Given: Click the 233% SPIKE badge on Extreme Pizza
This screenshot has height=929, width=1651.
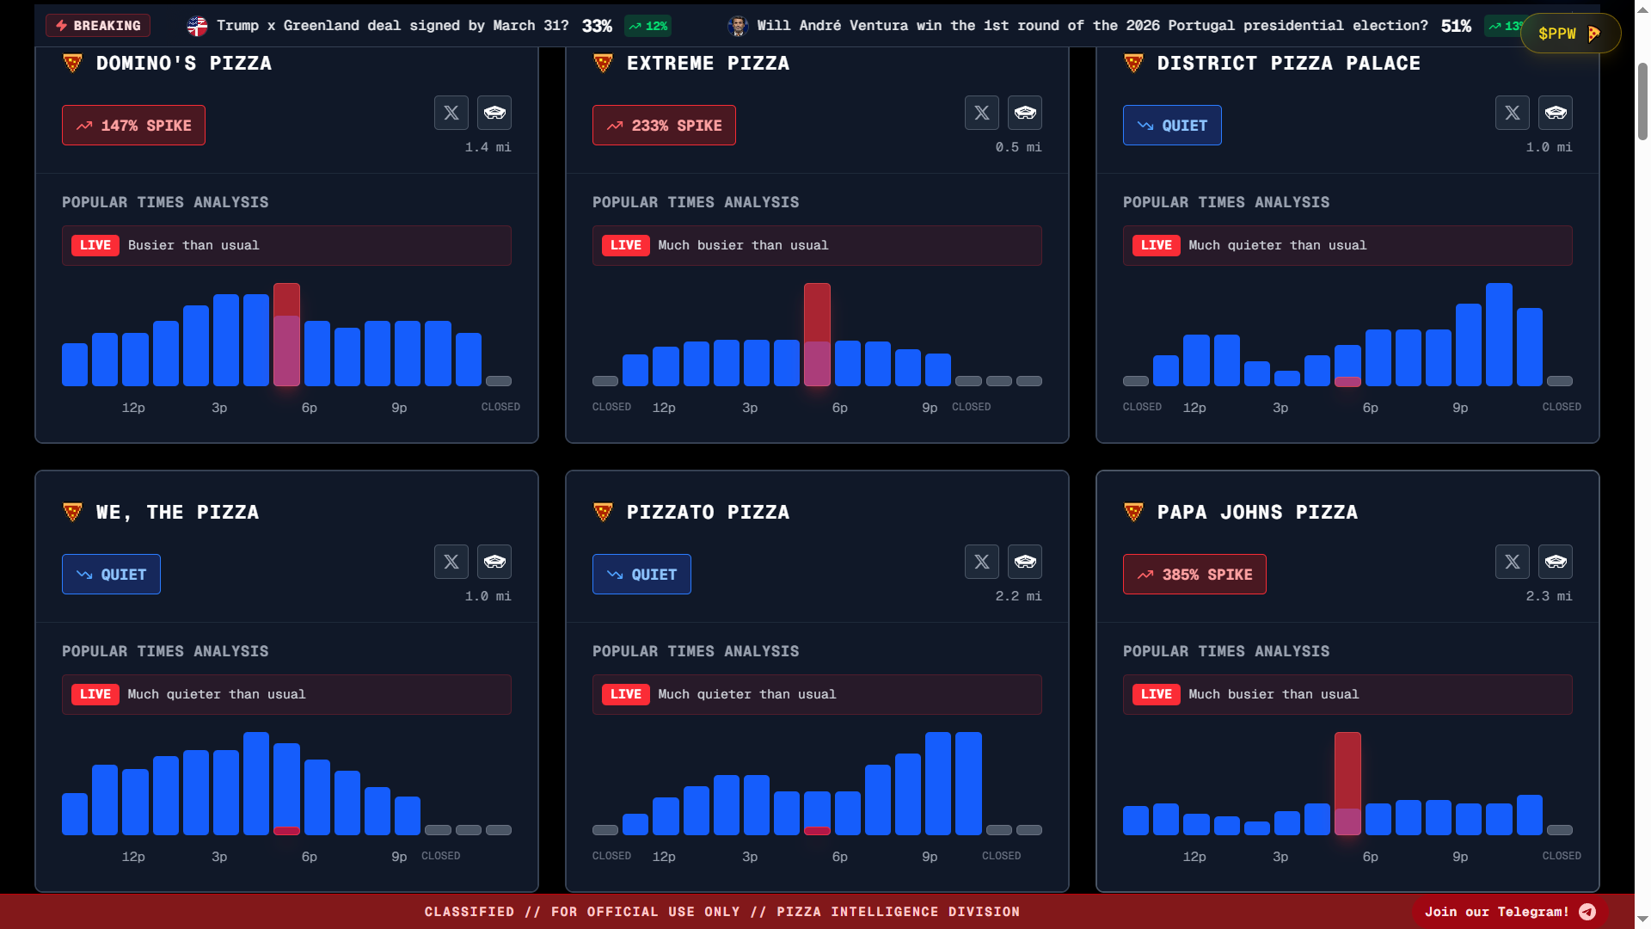Looking at the screenshot, I should pyautogui.click(x=664, y=126).
